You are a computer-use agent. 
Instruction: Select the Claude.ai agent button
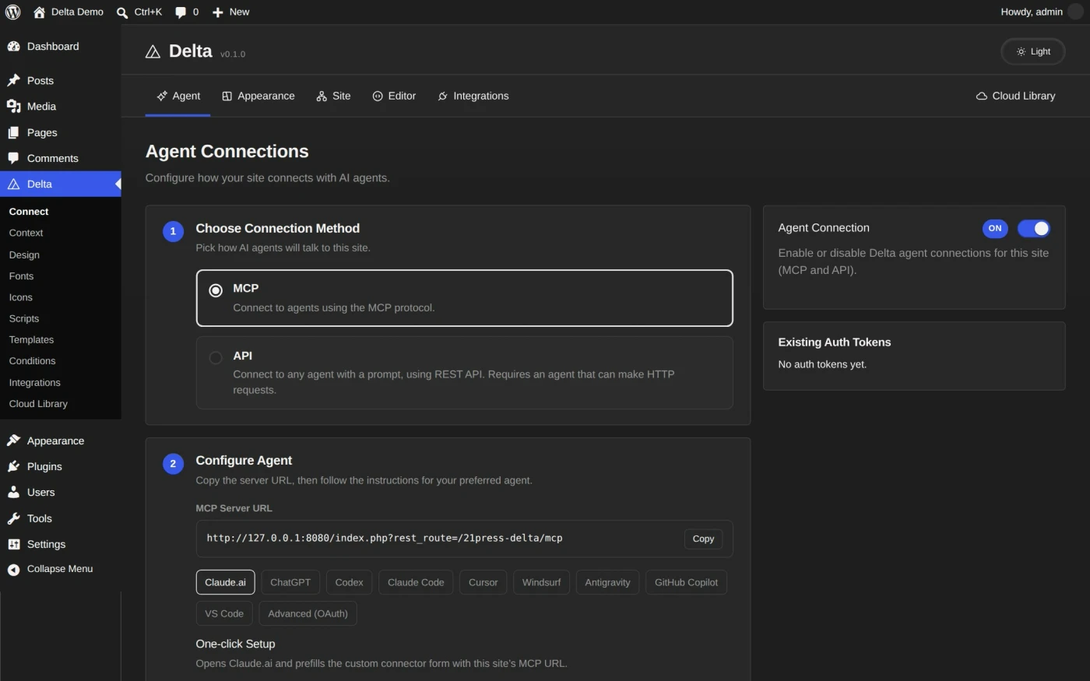pos(225,582)
